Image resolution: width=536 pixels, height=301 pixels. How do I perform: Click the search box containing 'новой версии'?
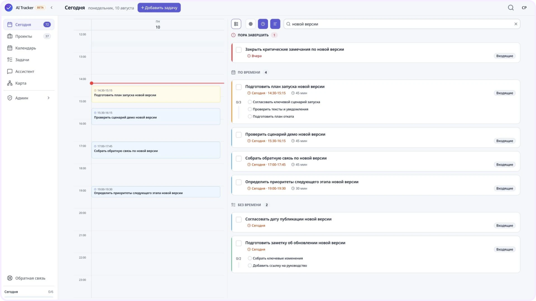[x=402, y=24]
